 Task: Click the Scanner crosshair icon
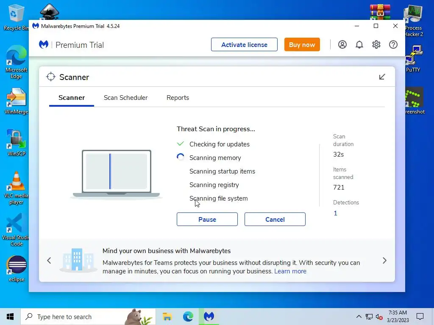coord(51,77)
